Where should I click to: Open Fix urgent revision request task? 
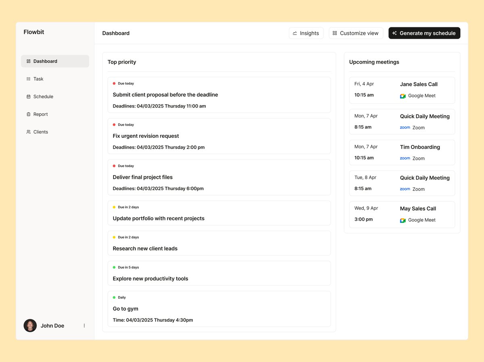219,136
